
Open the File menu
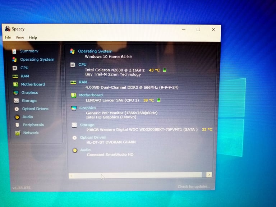click(x=8, y=37)
